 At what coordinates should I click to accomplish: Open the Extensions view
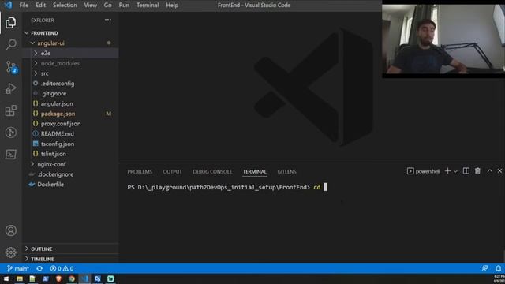[10, 110]
